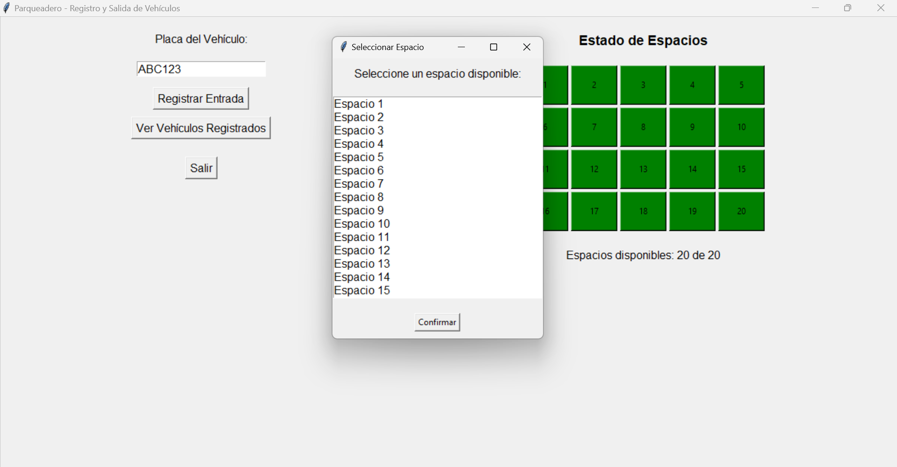Viewport: 897px width, 467px height.
Task: Click parking space 19 square
Action: pyautogui.click(x=692, y=211)
